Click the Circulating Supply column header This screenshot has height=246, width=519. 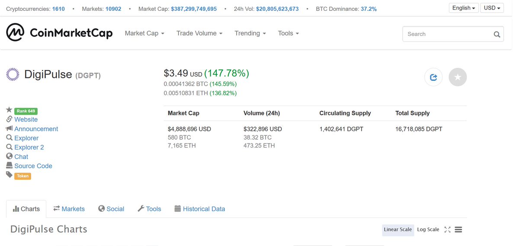pos(345,113)
